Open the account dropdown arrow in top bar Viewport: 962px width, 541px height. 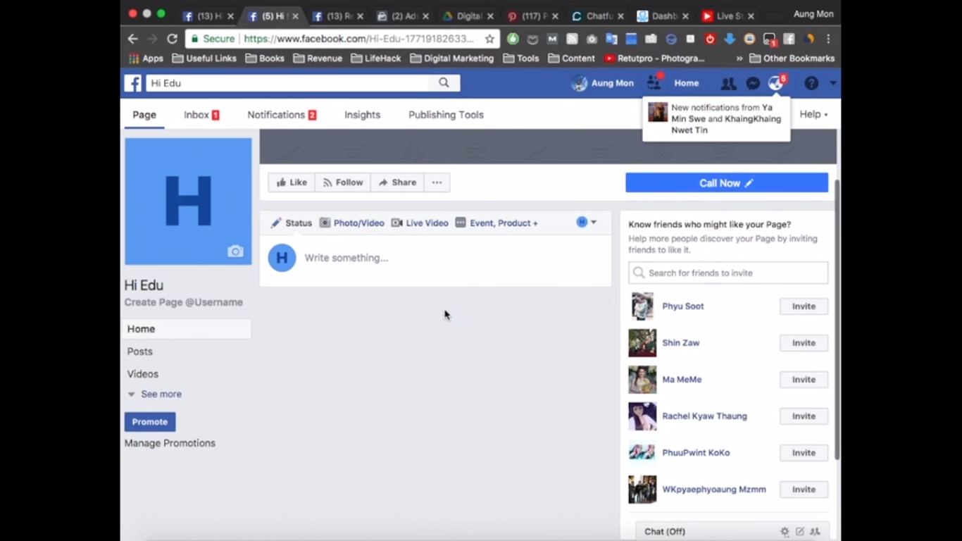coord(833,83)
